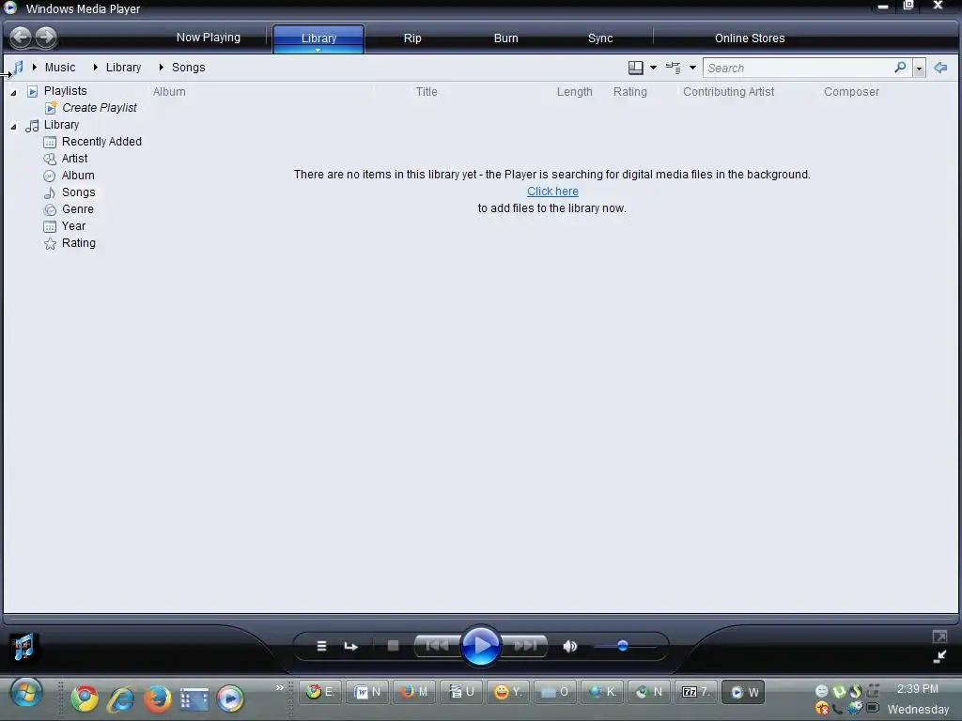Start playback with the Play button
The height and width of the screenshot is (721, 962).
click(x=480, y=646)
